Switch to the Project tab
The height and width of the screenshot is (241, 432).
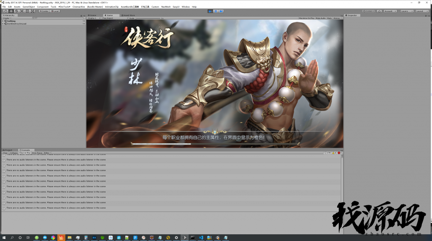(8, 150)
